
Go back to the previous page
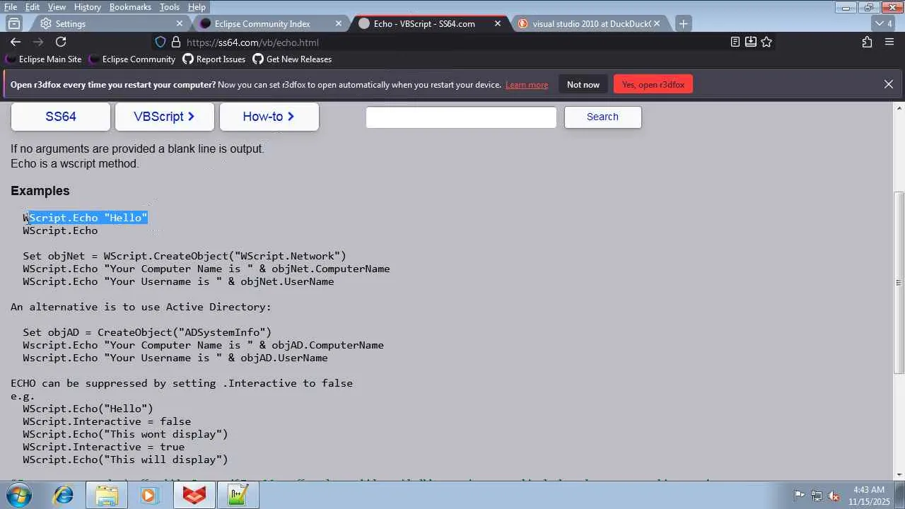click(16, 42)
